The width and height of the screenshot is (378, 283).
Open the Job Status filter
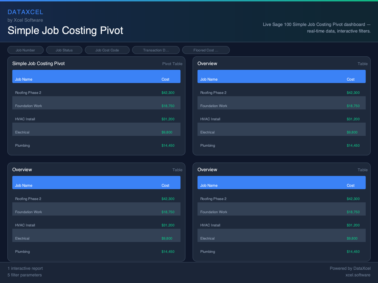point(64,50)
